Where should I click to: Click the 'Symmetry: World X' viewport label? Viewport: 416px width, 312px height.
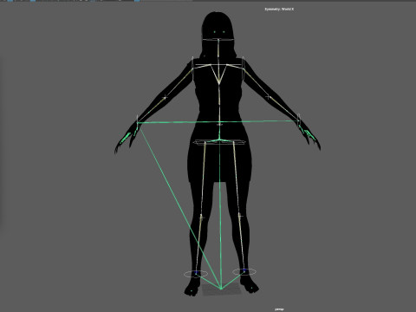coord(279,10)
